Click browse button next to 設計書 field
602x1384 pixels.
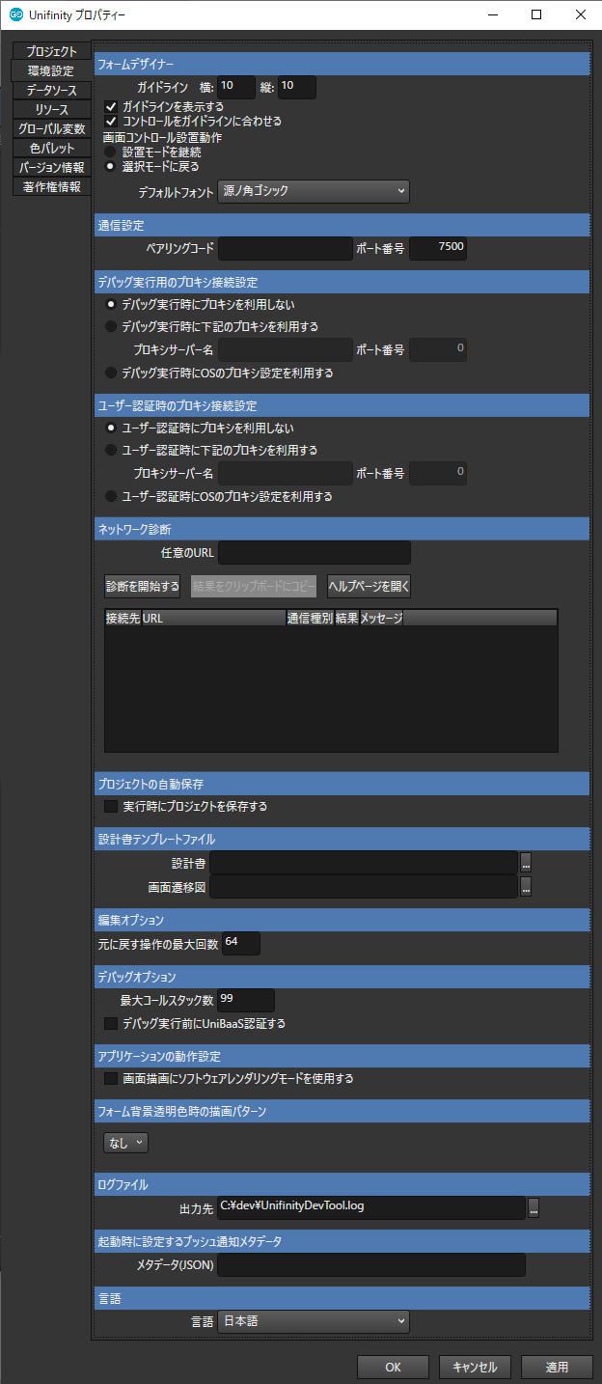click(x=526, y=862)
